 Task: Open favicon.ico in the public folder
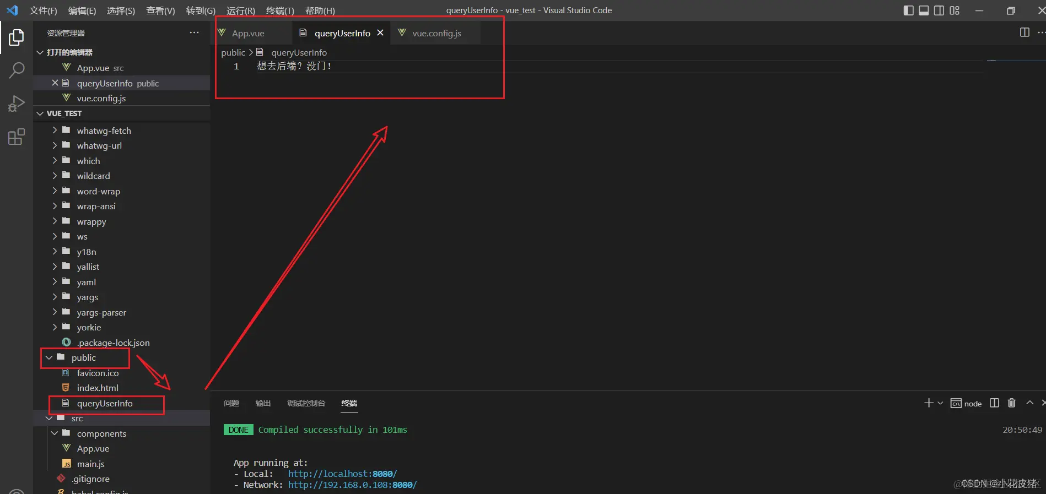point(121,373)
